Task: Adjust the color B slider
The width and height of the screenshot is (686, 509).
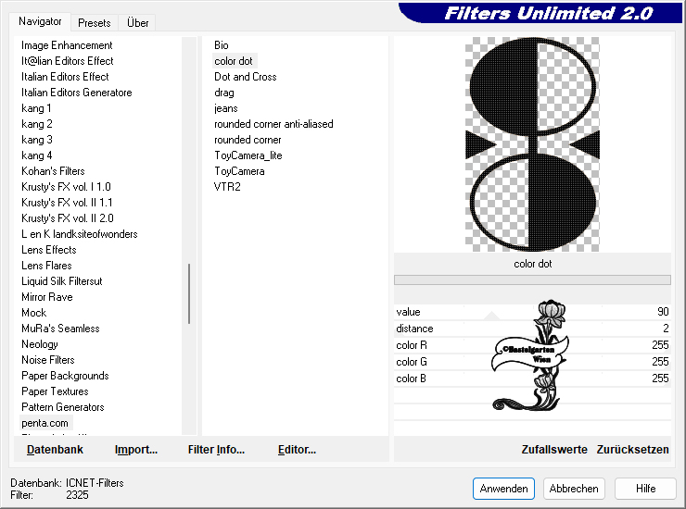Action: [532, 379]
